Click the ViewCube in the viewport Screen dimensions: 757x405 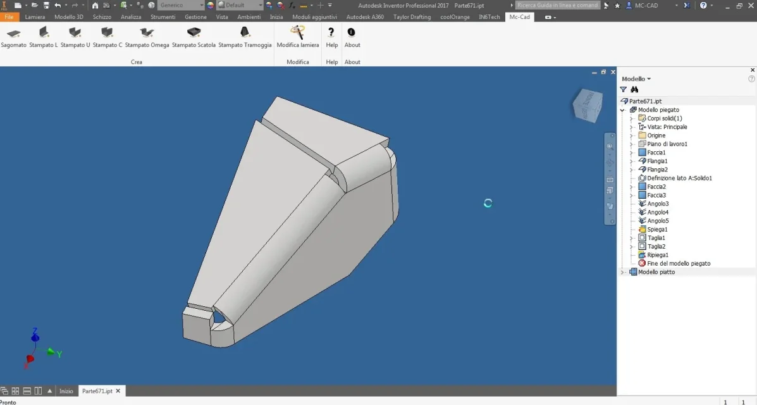pos(588,105)
